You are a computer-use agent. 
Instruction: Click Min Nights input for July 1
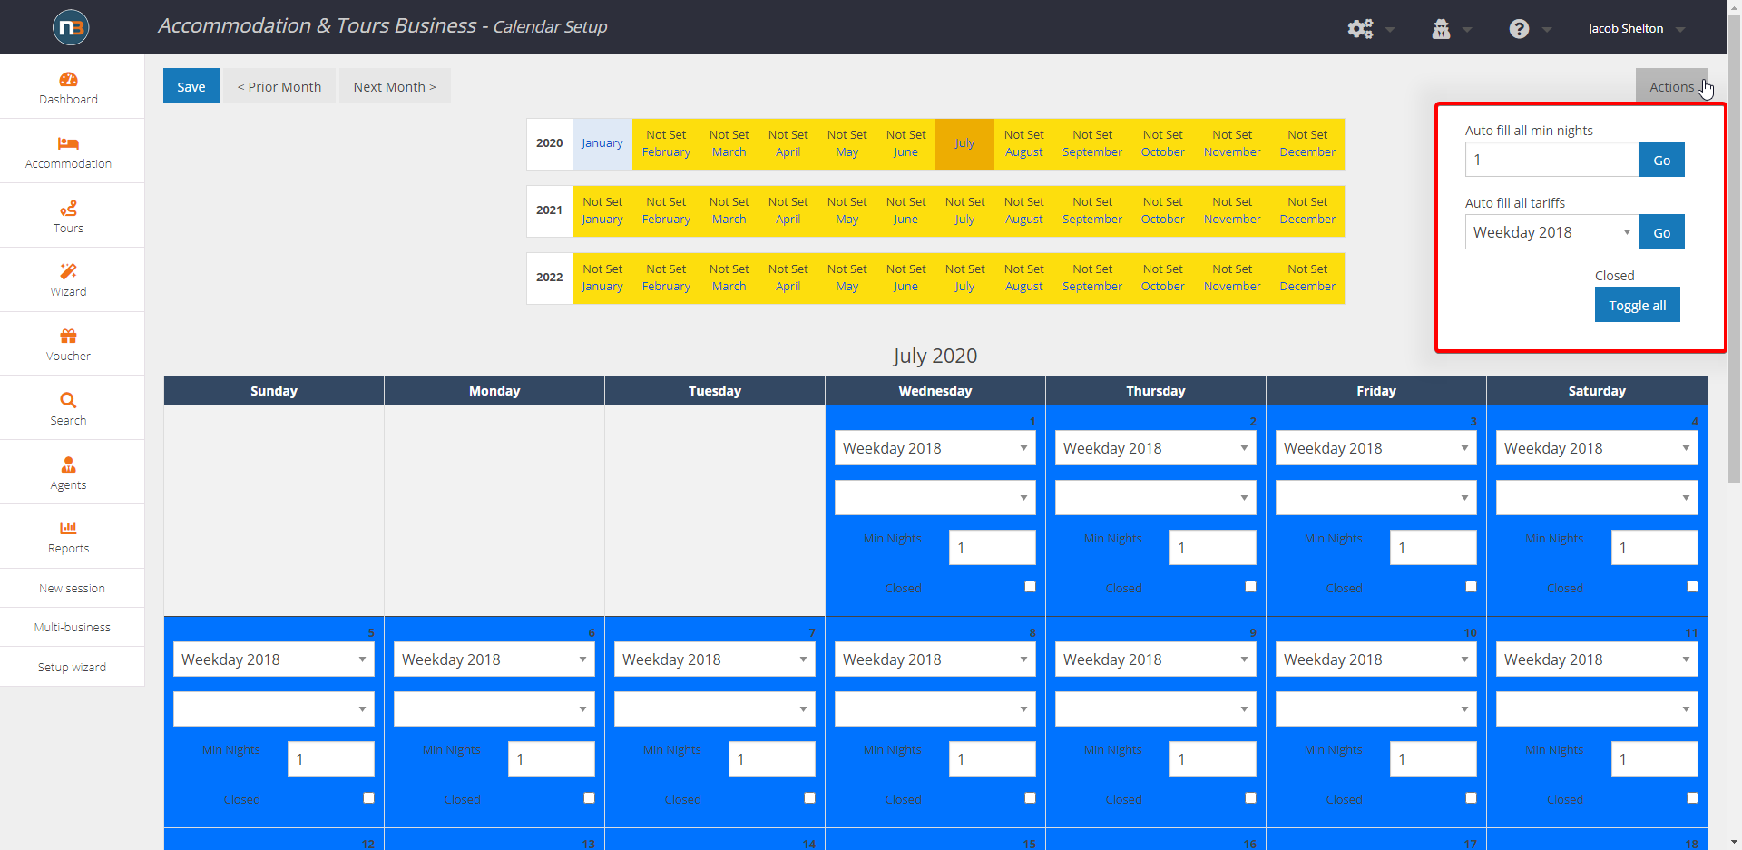(992, 547)
